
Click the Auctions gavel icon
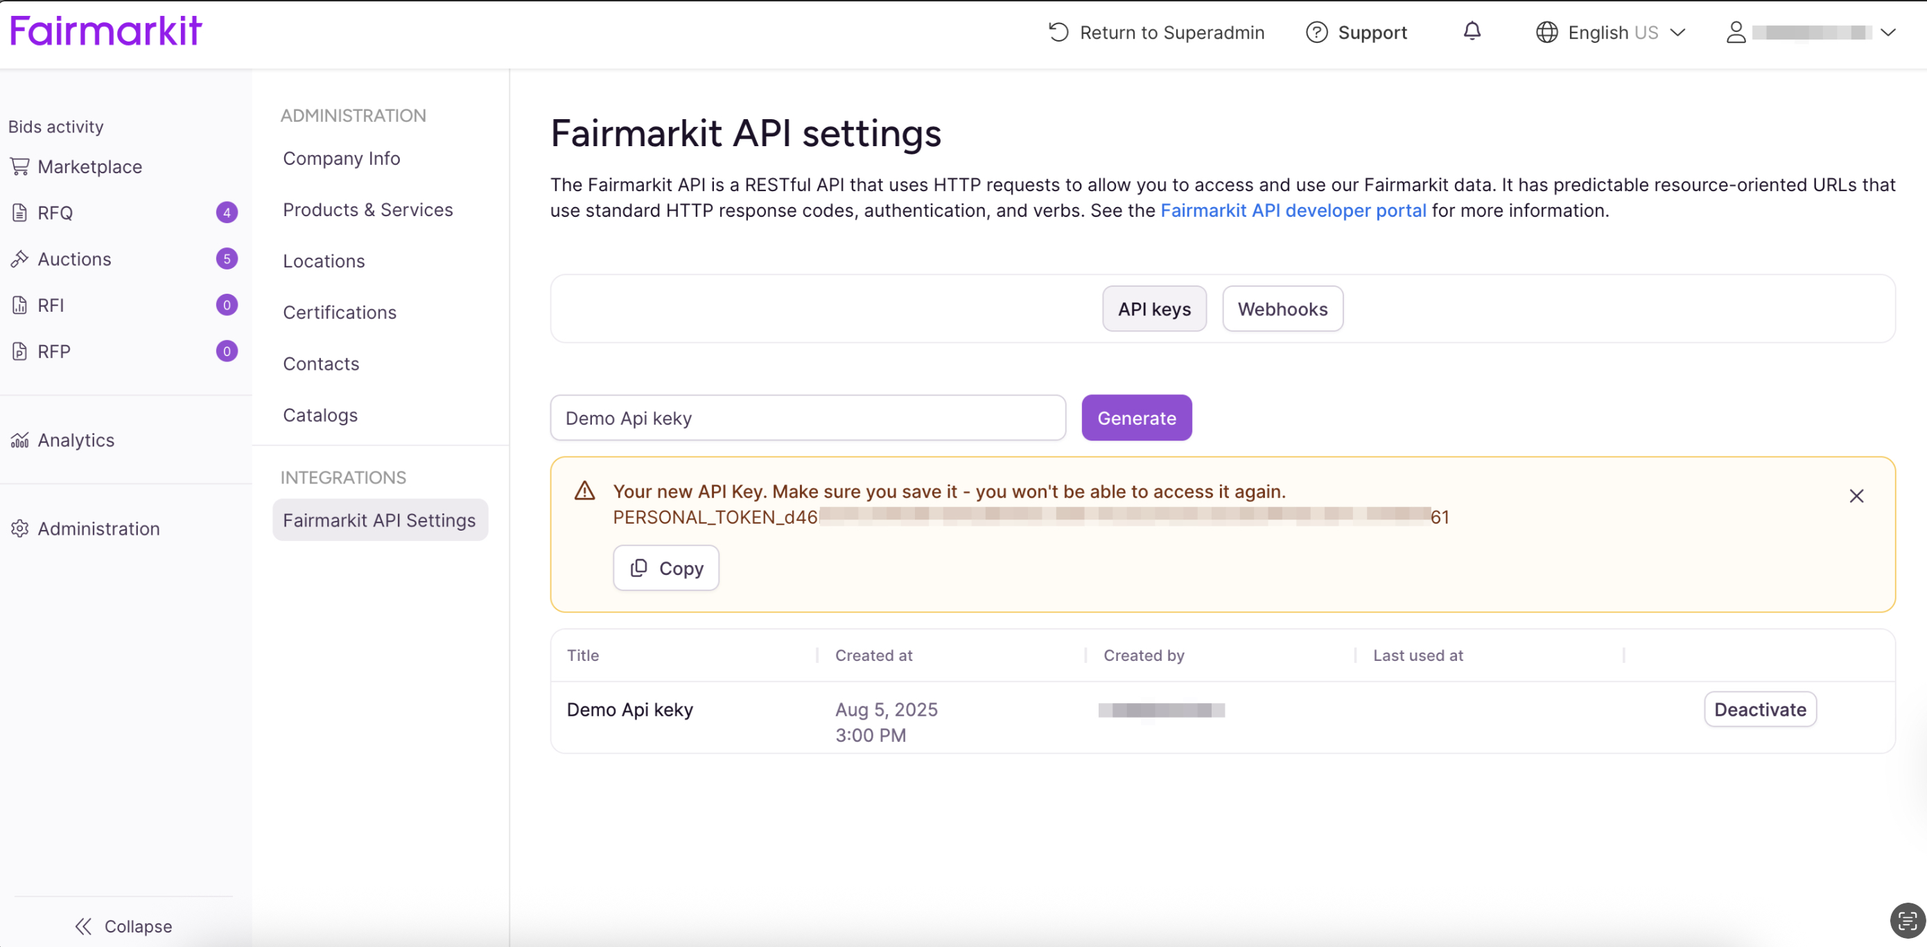tap(19, 258)
